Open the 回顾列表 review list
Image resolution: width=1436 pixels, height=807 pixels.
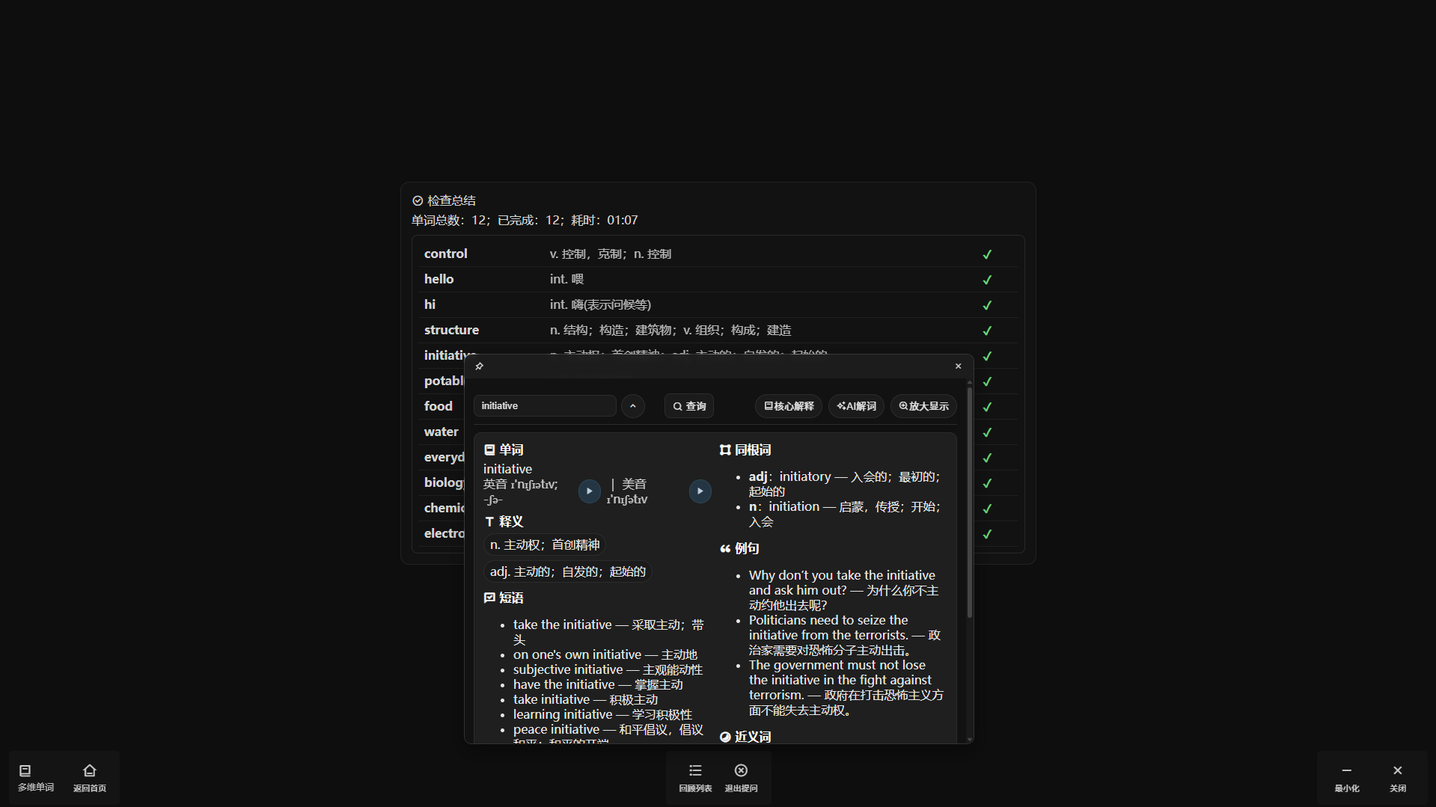click(695, 777)
